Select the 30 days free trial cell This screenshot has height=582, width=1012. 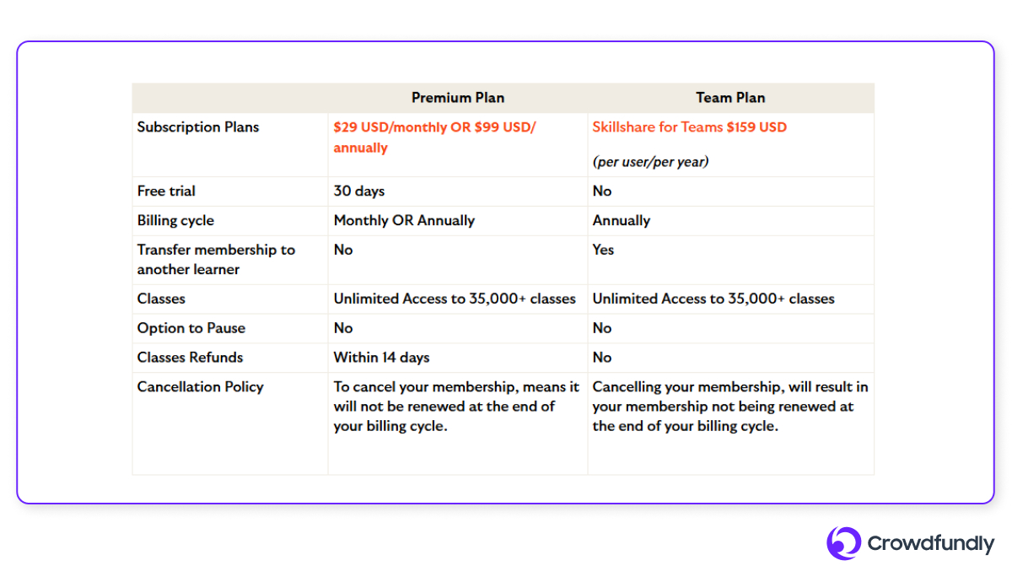[x=359, y=191]
